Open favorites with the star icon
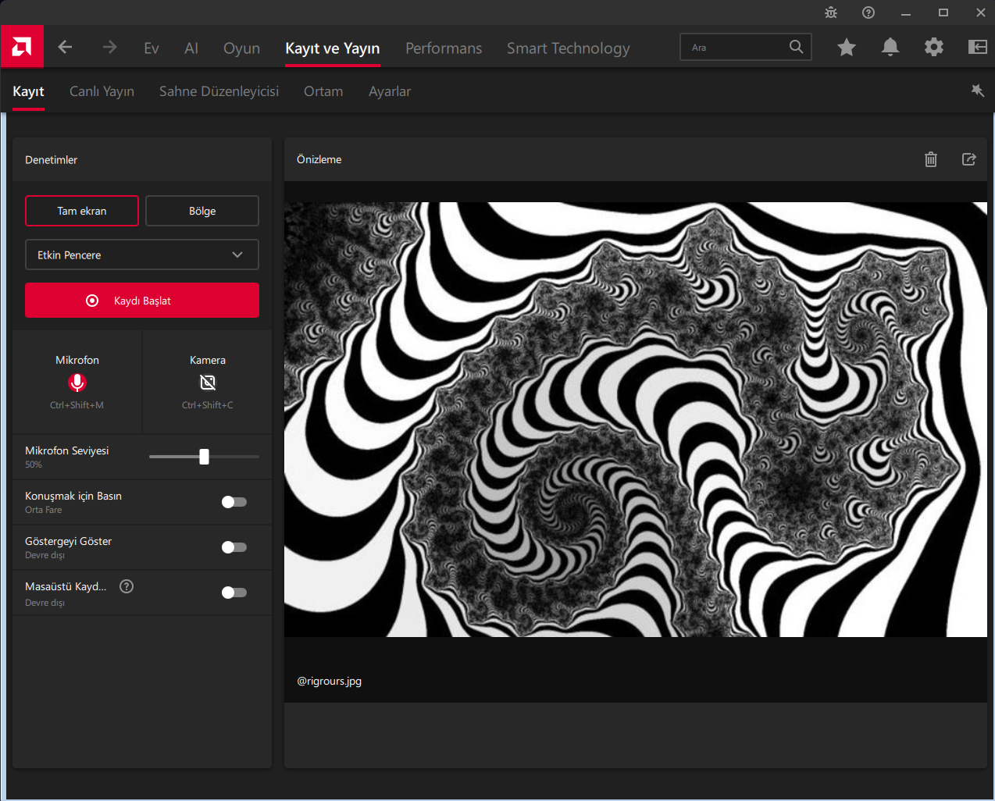 pos(846,48)
